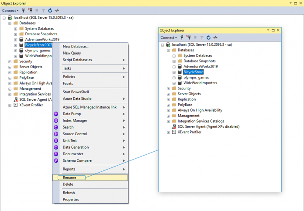304x211 pixels.
Task: Select Database Snapshots folder in left tree
Action: (x=41, y=34)
